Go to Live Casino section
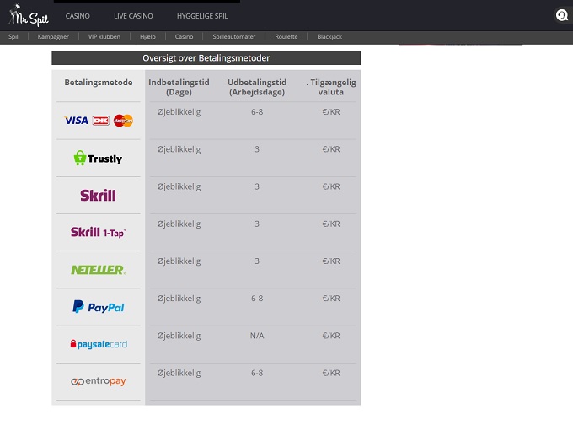 pyautogui.click(x=133, y=16)
